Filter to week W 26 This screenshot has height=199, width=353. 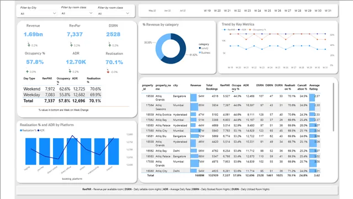pyautogui.click(x=277, y=11)
